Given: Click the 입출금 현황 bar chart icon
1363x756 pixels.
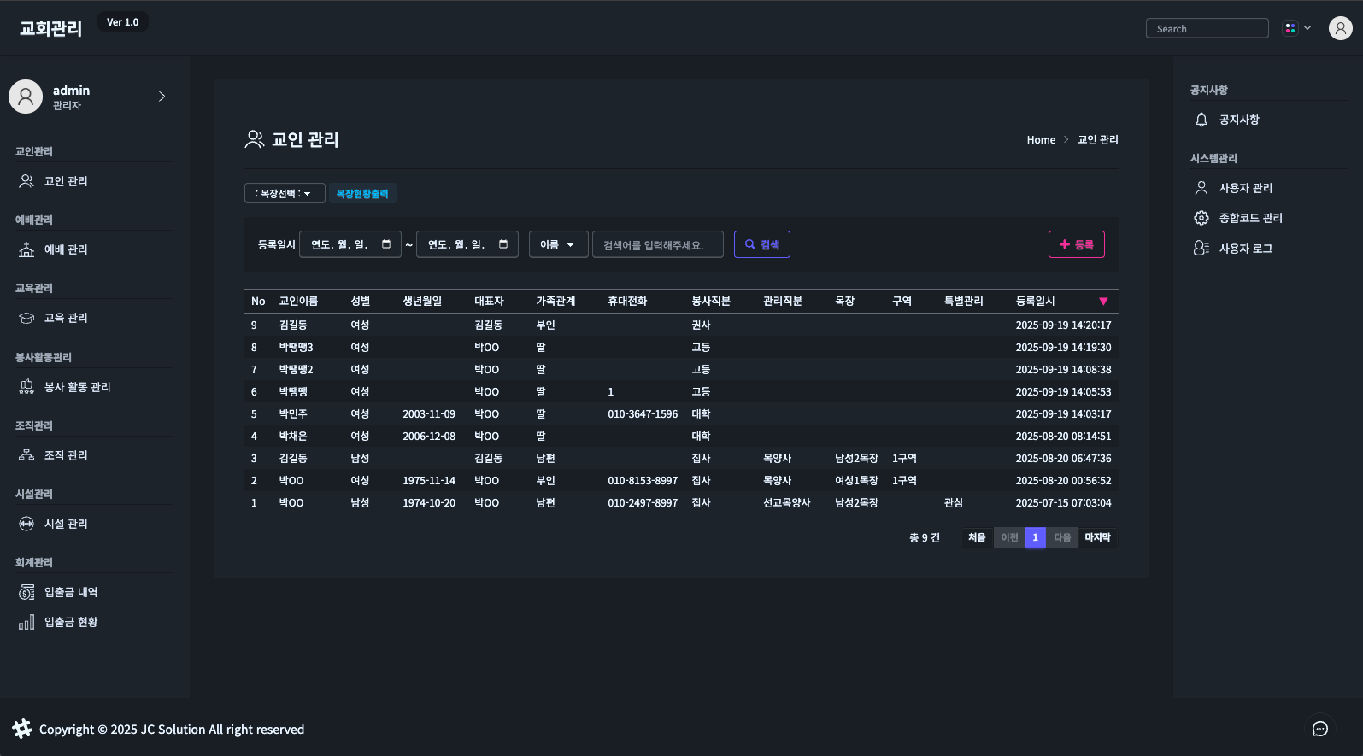Looking at the screenshot, I should tap(26, 622).
